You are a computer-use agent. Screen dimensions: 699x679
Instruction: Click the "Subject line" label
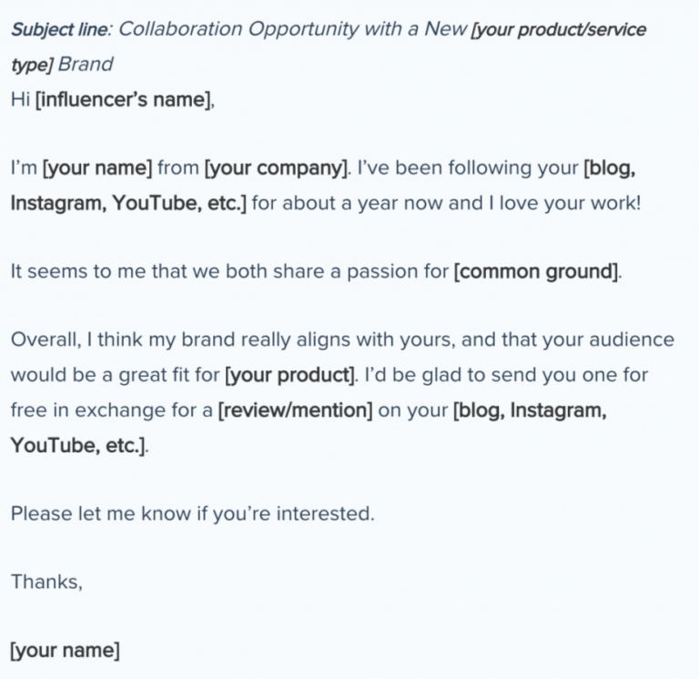pos(59,30)
